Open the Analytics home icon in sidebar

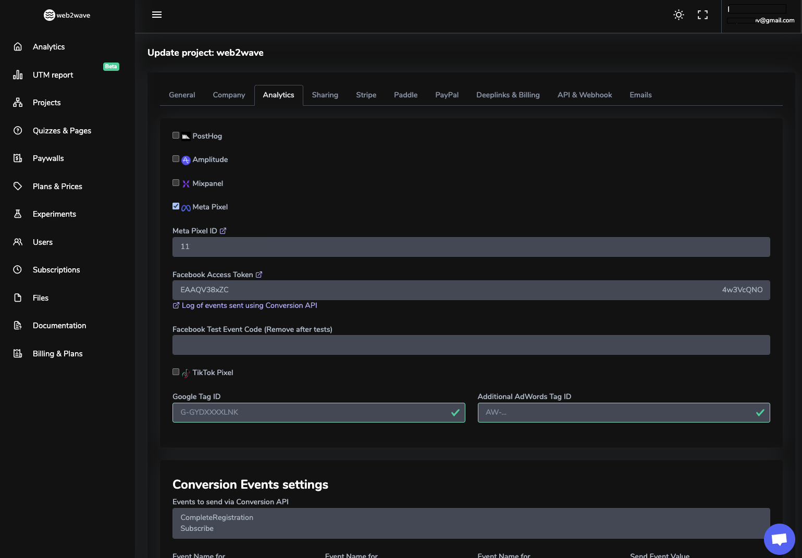coord(18,47)
